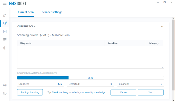Stop the running scan

pyautogui.click(x=151, y=92)
